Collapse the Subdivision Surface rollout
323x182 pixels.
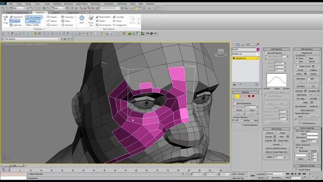307,166
